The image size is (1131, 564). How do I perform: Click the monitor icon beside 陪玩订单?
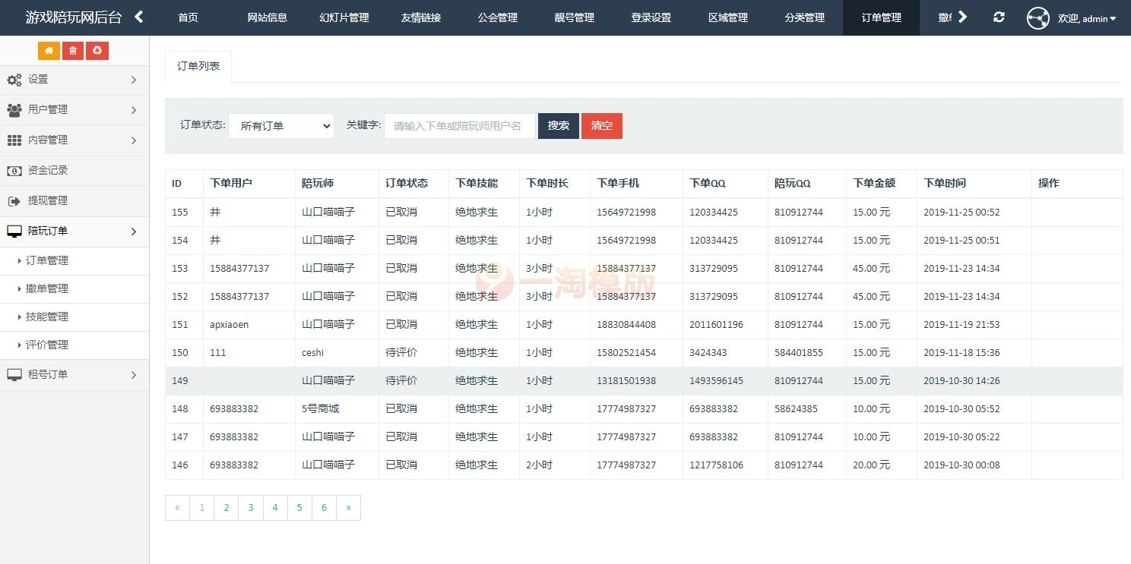pyautogui.click(x=14, y=232)
